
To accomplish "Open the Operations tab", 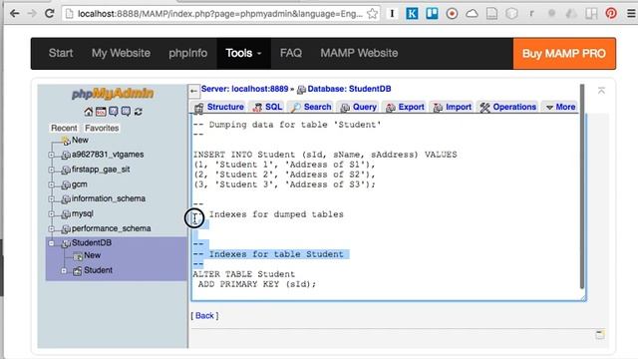I will click(507, 107).
